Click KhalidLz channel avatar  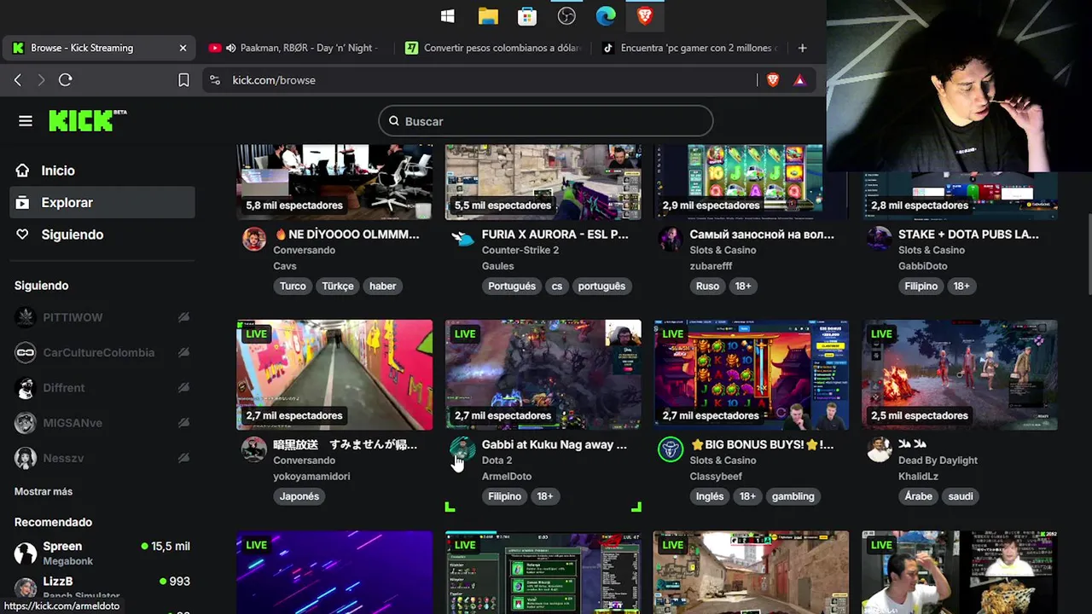880,449
